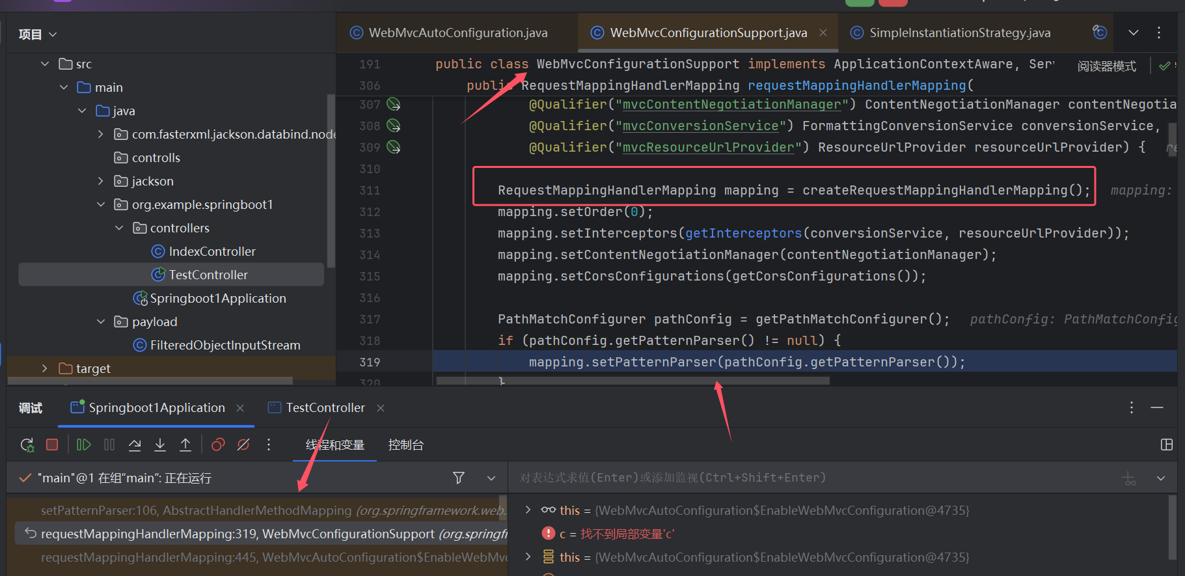The width and height of the screenshot is (1185, 576).
Task: Hide the debug tool window
Action: tap(1157, 407)
